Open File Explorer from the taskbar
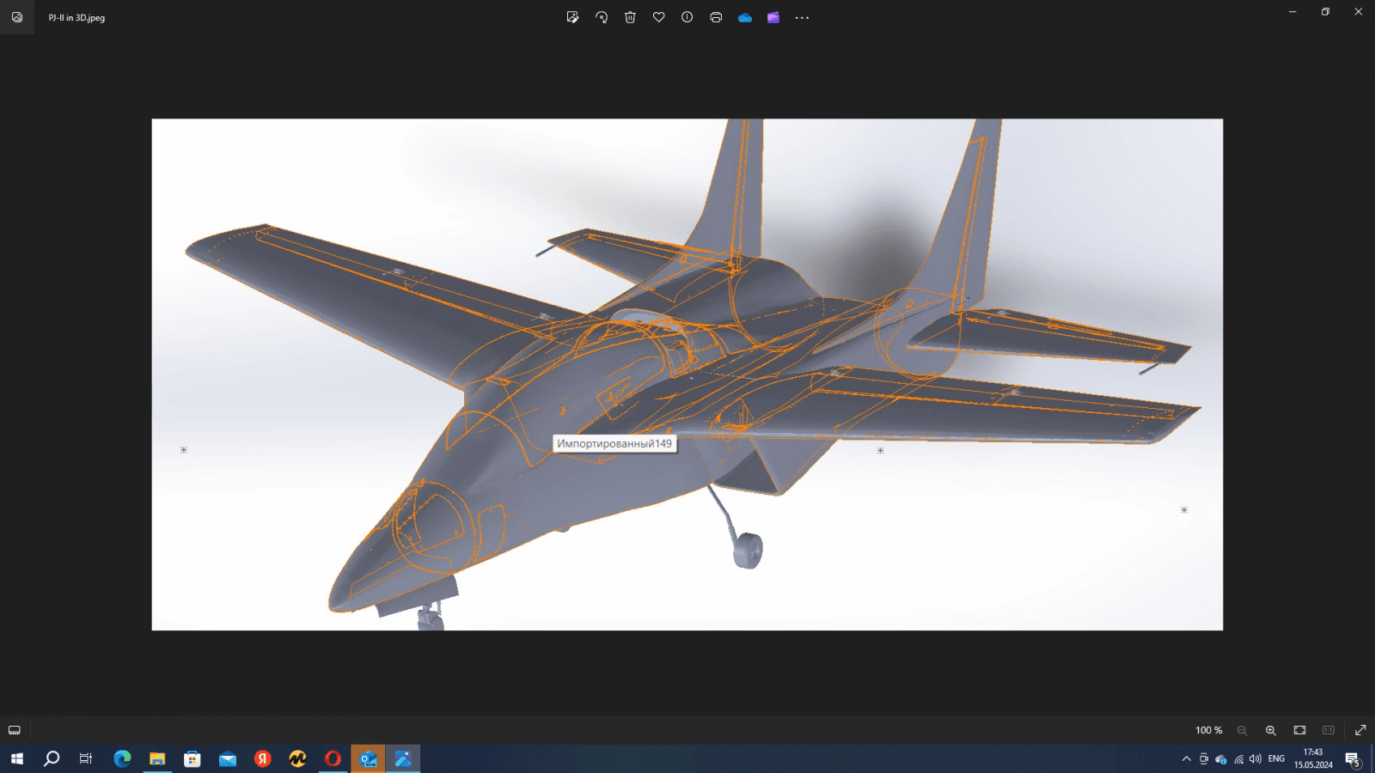Viewport: 1375px width, 773px height. tap(157, 758)
